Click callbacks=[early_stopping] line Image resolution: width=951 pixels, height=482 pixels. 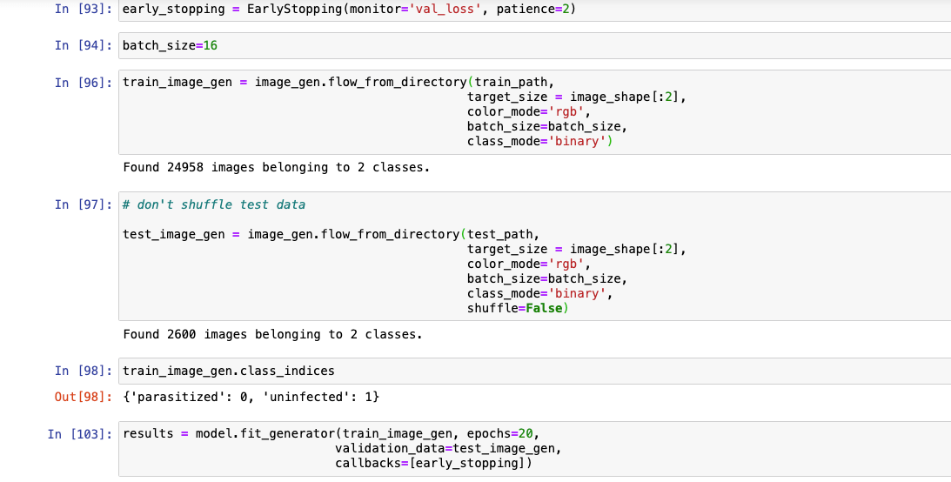point(433,463)
